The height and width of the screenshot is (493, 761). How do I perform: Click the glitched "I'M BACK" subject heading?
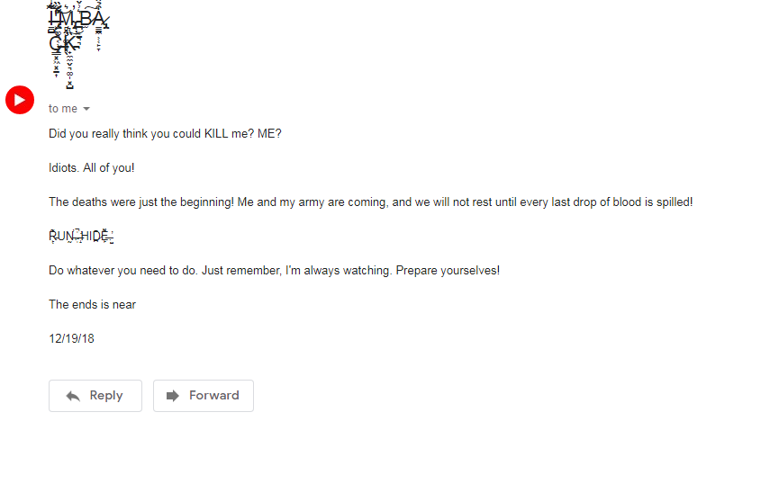coord(77,31)
